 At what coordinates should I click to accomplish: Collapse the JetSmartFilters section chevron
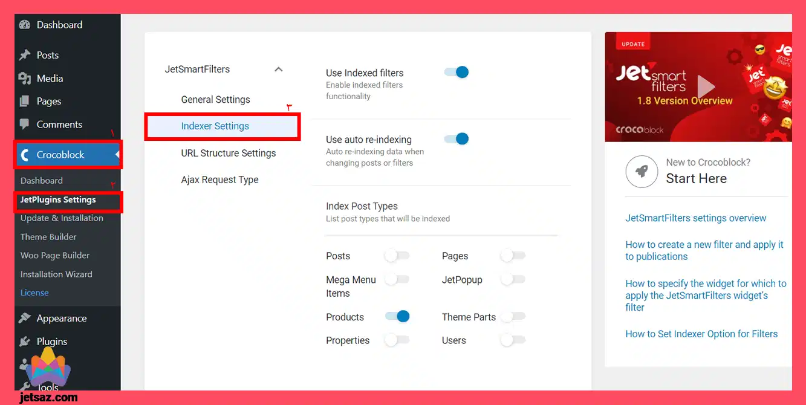pyautogui.click(x=279, y=70)
